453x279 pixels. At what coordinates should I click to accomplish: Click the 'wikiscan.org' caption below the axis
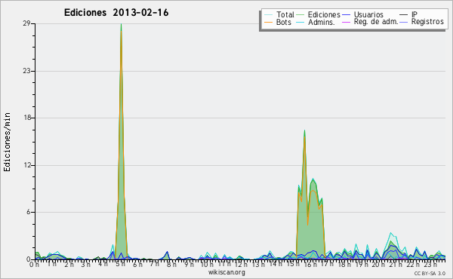pos(226,272)
